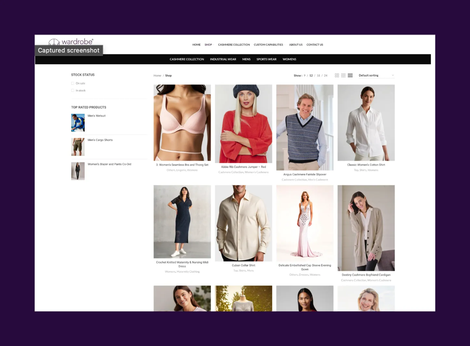Expand the SHOP submenu

tap(208, 45)
